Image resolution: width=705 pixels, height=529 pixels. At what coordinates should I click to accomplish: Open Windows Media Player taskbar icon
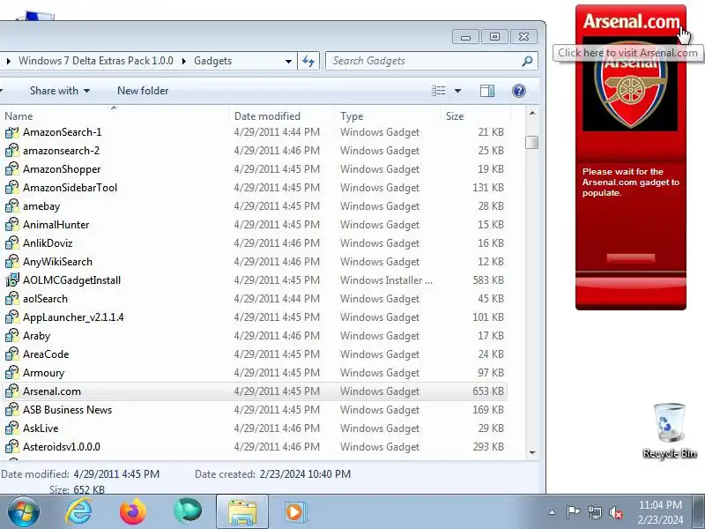pyautogui.click(x=295, y=512)
